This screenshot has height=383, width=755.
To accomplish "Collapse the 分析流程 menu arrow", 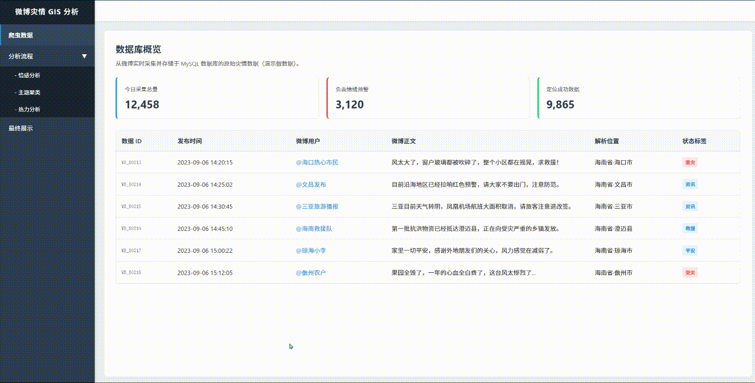I will 84,57.
